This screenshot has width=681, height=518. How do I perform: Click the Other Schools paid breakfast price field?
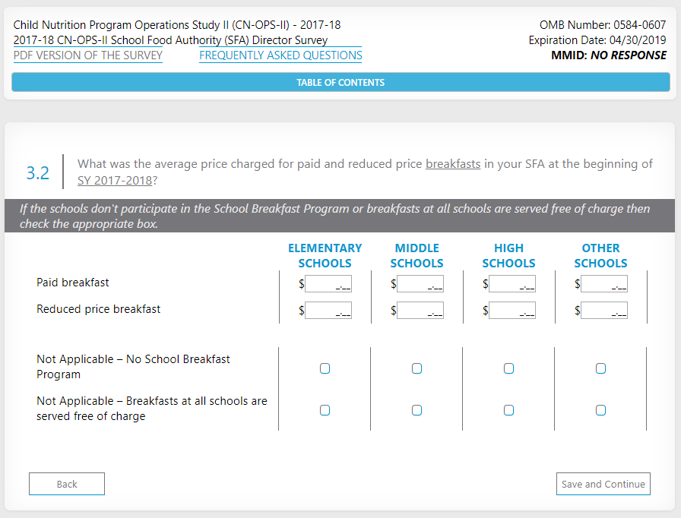(x=604, y=284)
